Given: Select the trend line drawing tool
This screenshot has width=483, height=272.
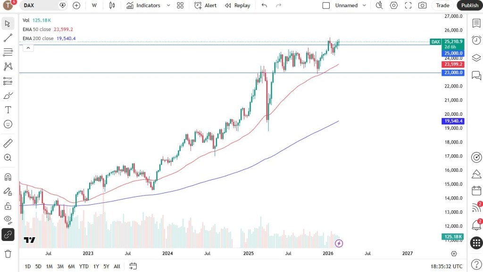Looking at the screenshot, I should tap(8, 38).
